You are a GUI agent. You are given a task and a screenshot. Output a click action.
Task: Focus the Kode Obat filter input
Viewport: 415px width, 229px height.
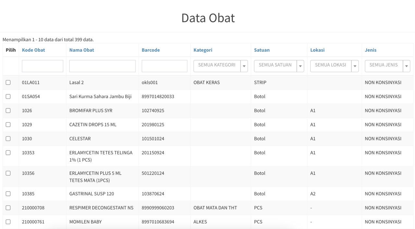coord(42,66)
